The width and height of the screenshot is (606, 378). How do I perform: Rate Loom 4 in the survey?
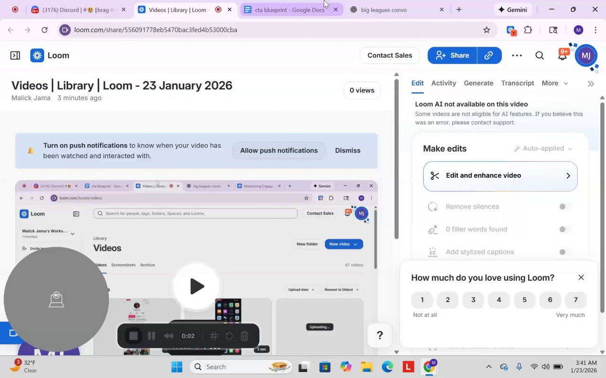(499, 300)
